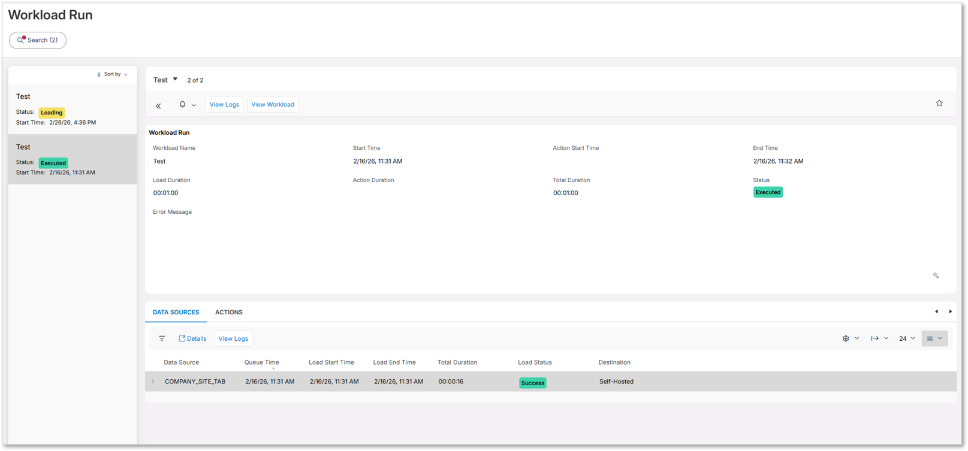Click the previous tab left arrow
968x451 pixels.
coord(936,311)
